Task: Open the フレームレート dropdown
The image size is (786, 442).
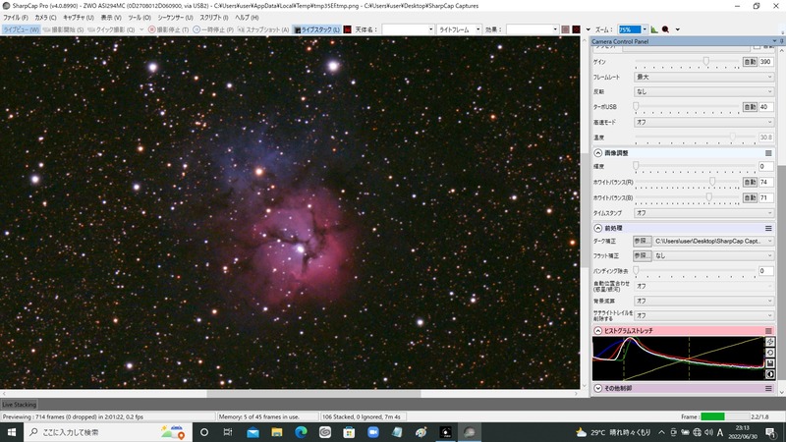Action: pos(703,77)
